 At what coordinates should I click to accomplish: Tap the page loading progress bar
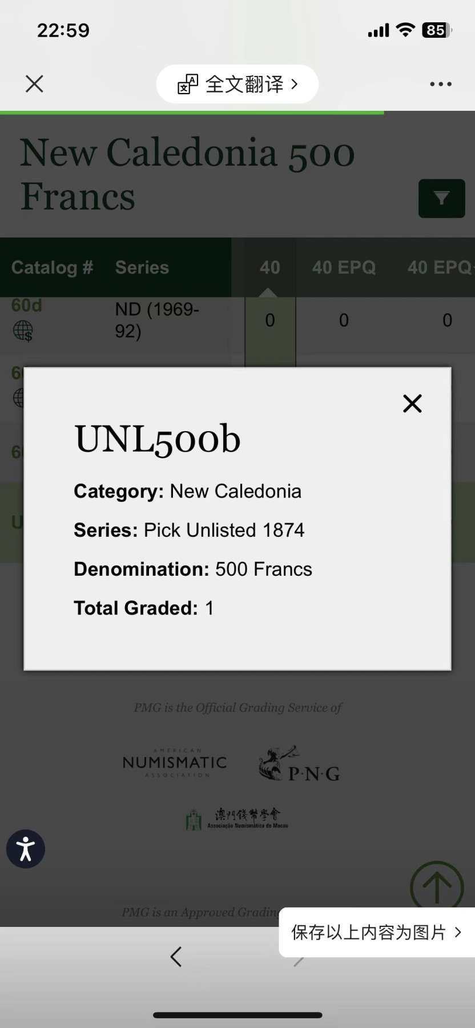(192, 113)
